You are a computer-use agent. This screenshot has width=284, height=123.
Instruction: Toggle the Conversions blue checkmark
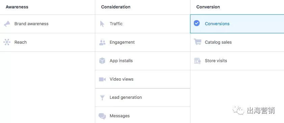[197, 23]
